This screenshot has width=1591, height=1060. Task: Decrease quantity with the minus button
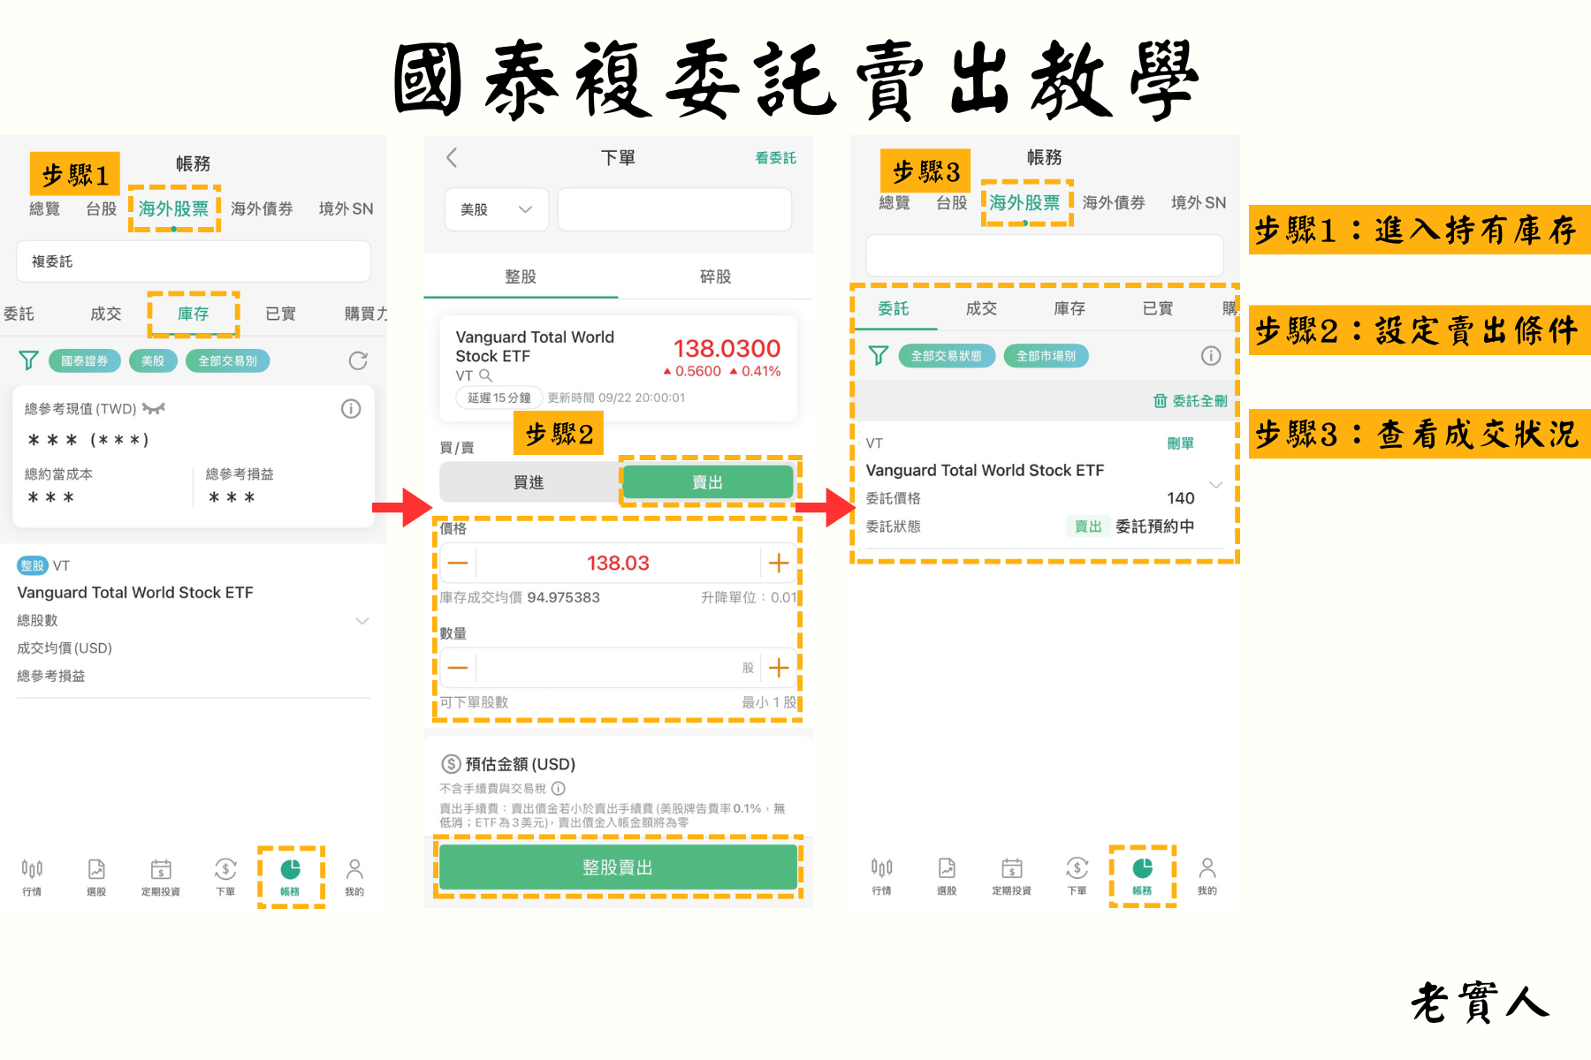458,668
